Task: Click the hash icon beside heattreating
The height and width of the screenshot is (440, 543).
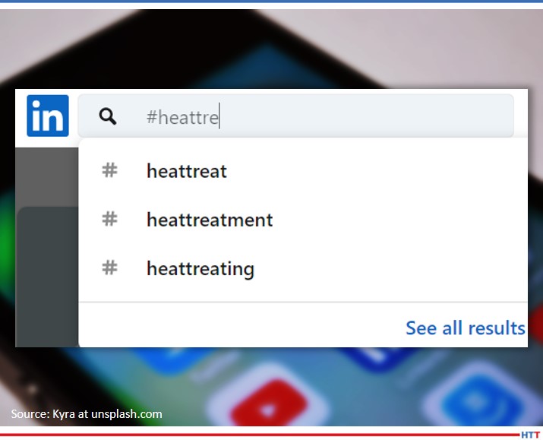Action: point(109,267)
